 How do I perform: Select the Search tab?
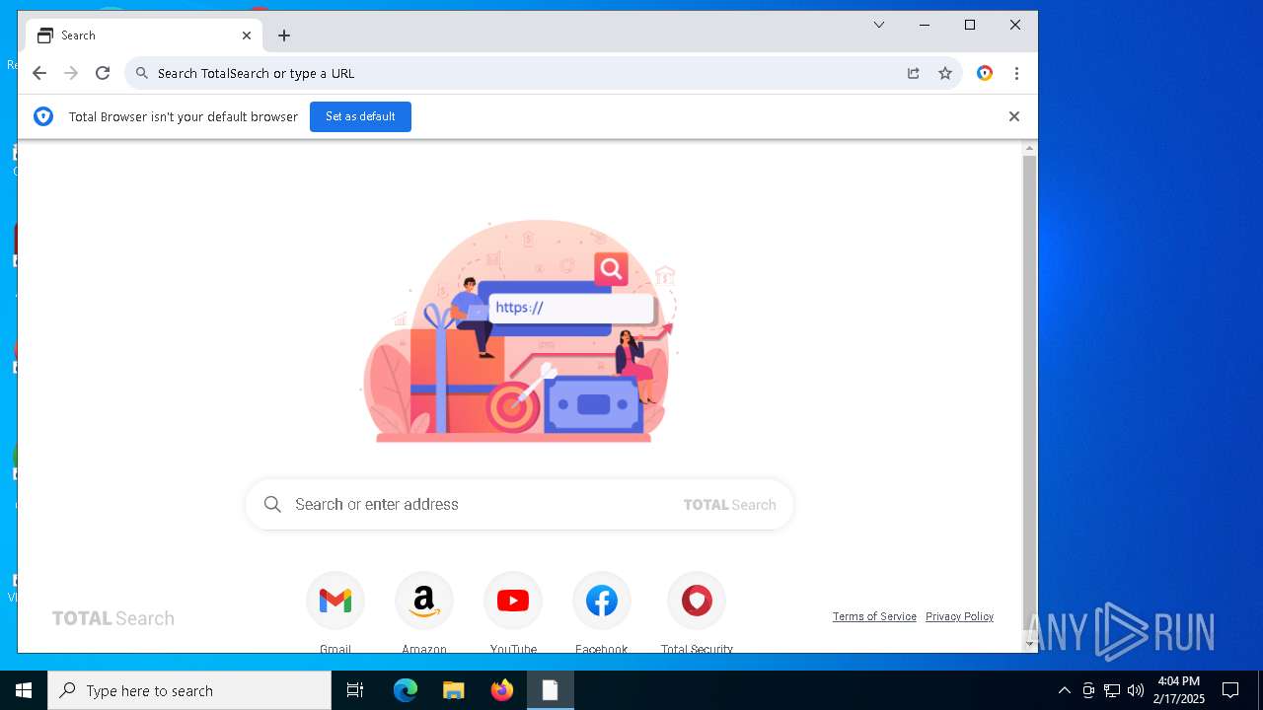144,35
